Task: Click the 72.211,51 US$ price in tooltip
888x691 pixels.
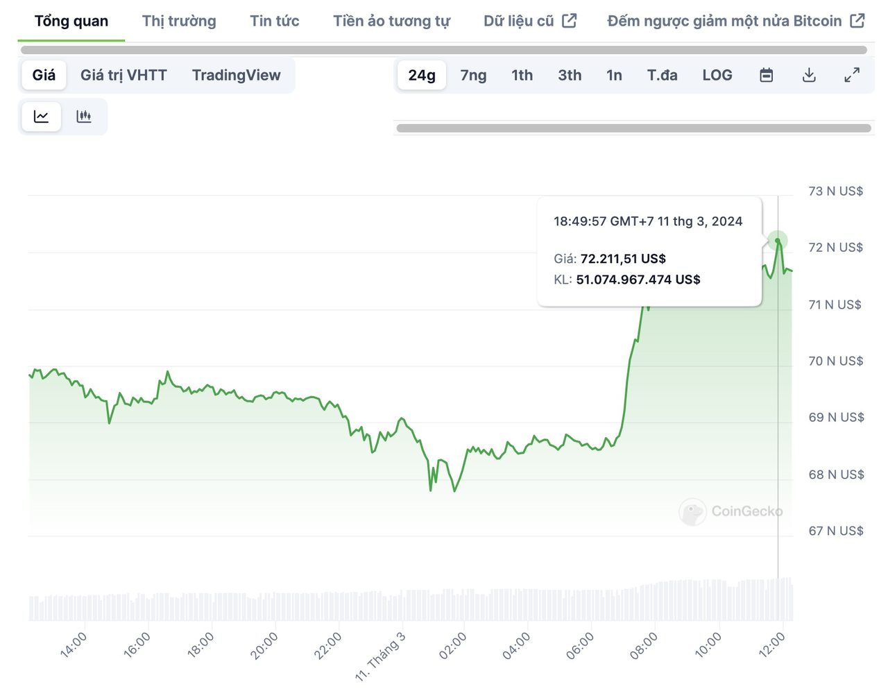Action: 623,259
